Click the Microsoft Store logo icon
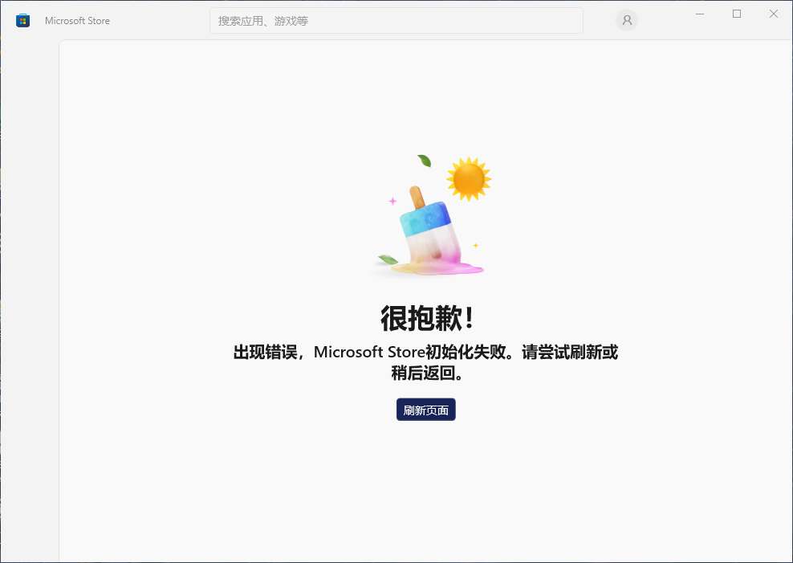 [x=22, y=21]
